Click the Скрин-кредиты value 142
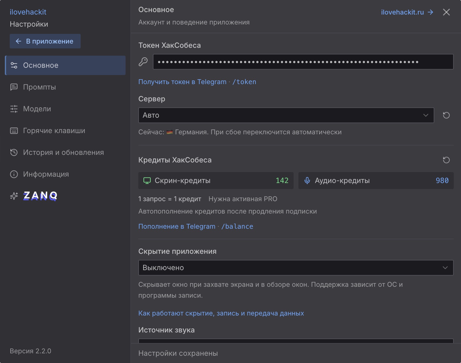This screenshot has height=363, width=461. click(x=282, y=181)
